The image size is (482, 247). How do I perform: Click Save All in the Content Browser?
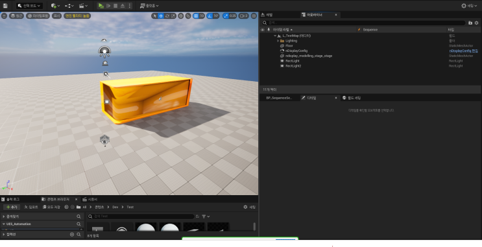point(52,207)
